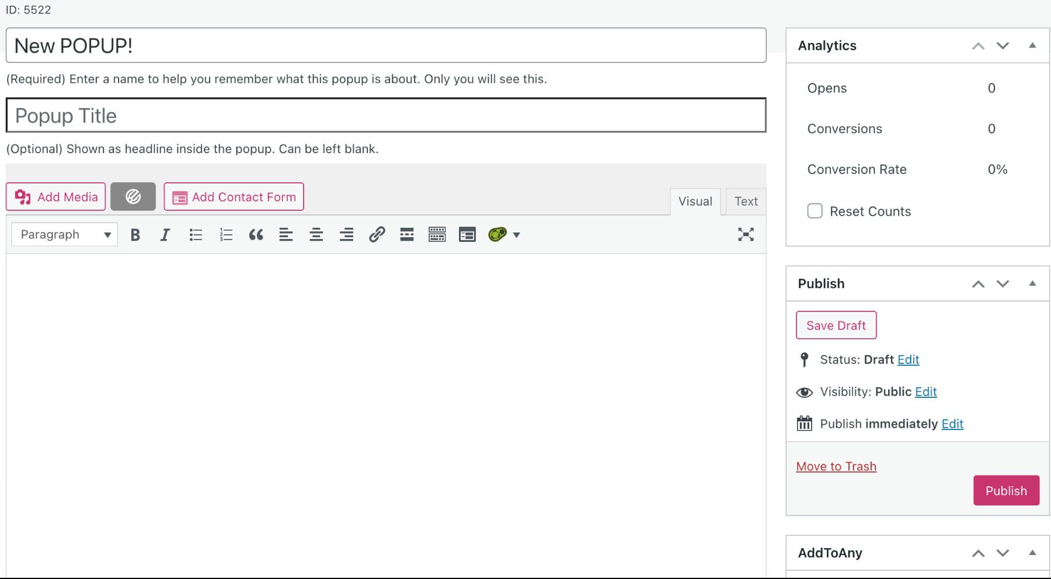1051x579 pixels.
Task: Switch to the Text editing tab
Action: [746, 201]
